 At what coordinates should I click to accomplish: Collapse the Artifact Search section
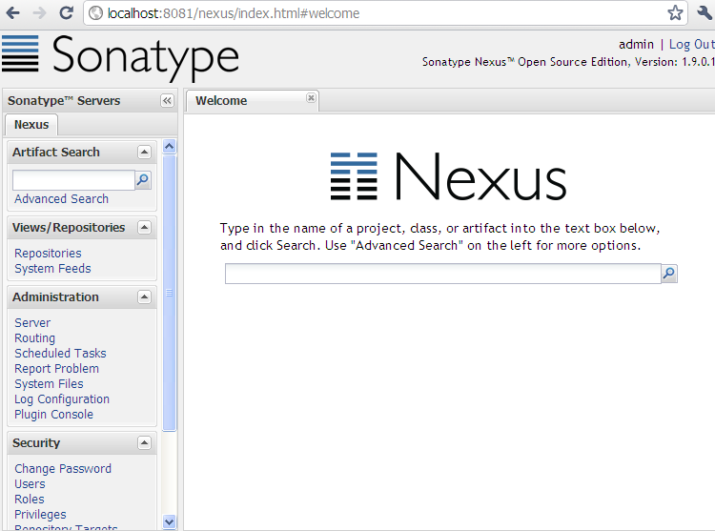coord(144,153)
